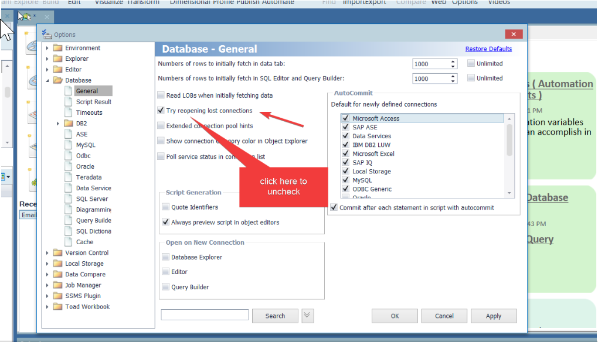Screen dimensions: 598x342
Task: Check the Quote Identifiers option
Action: point(166,207)
